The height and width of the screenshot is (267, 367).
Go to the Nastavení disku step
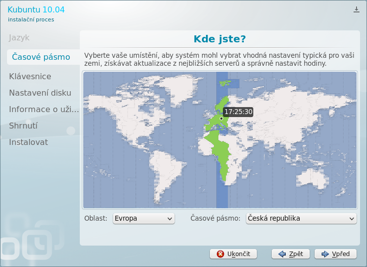tap(40, 93)
